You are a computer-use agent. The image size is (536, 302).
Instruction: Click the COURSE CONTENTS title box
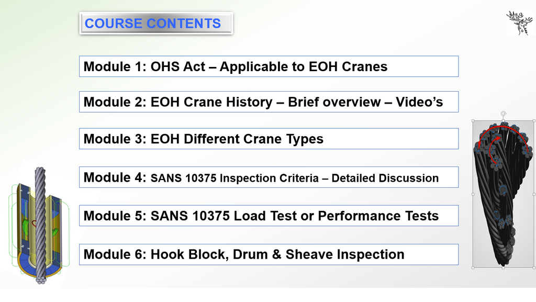[155, 24]
